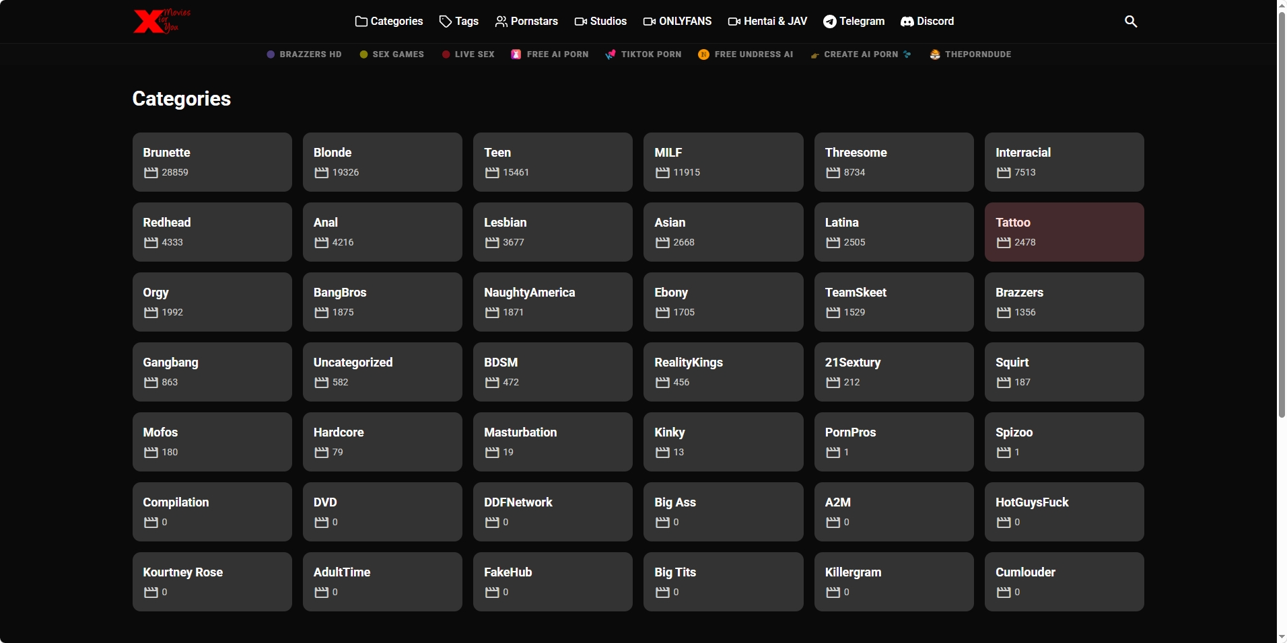The image size is (1287, 643).
Task: Click the PornPros card title
Action: click(851, 432)
